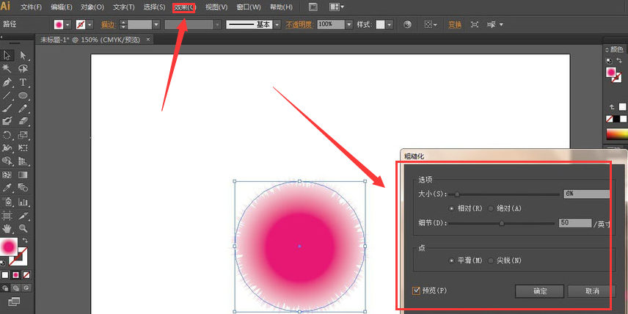Swap fill and stroke in toolbox
Screen dimensions: 628x314
click(x=25, y=241)
